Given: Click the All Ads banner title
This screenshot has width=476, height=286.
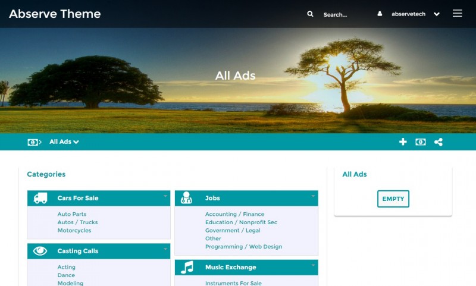Looking at the screenshot, I should pyautogui.click(x=235, y=76).
